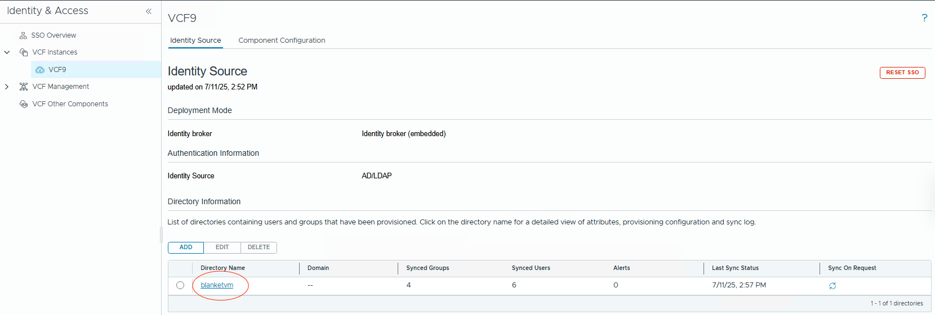Expand the VCF Management tree node

[x=7, y=87]
